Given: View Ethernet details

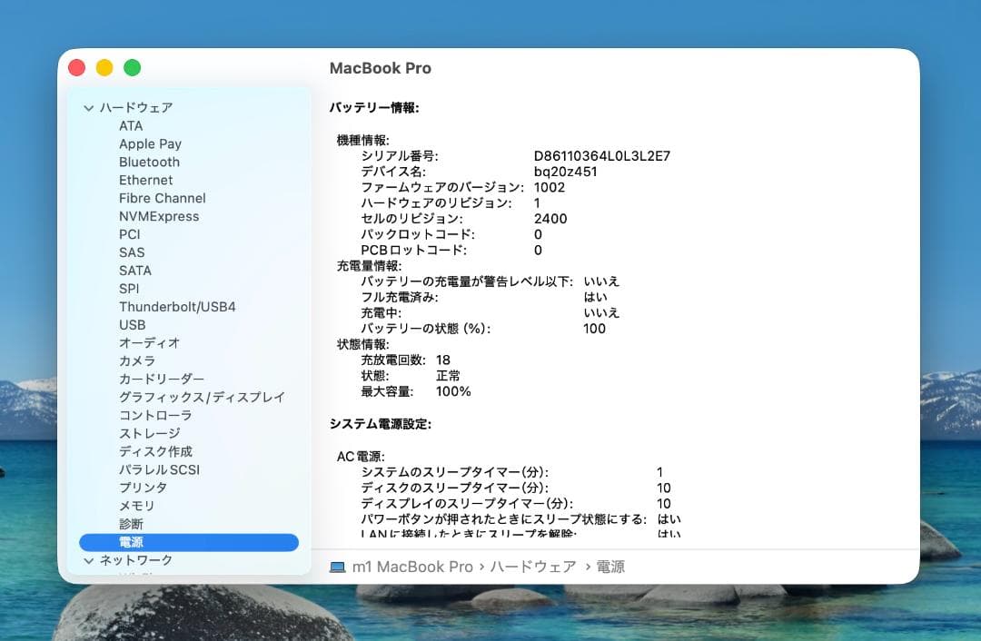Looking at the screenshot, I should click(145, 180).
